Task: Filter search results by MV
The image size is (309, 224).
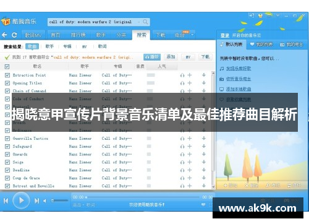Action: point(85,46)
